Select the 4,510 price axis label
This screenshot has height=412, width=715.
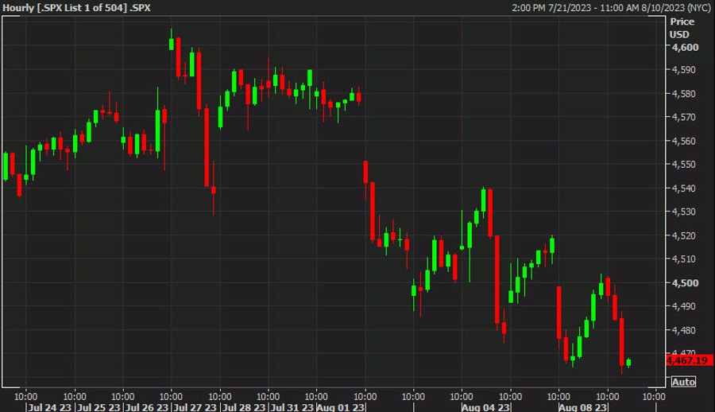[683, 259]
